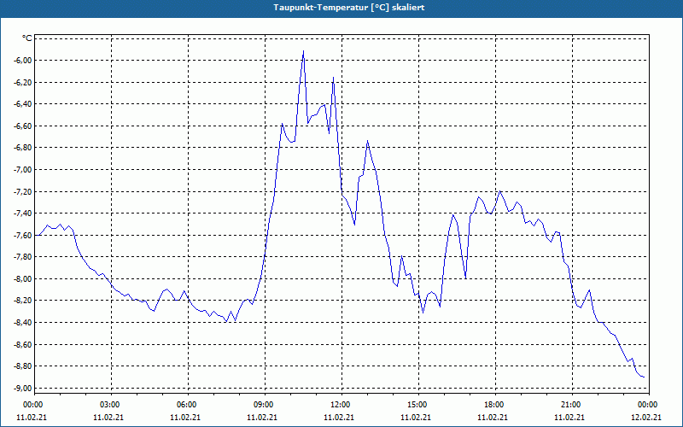This screenshot has height=427, width=683.
Task: Click the -8,60 y-axis label
Action: (23, 345)
